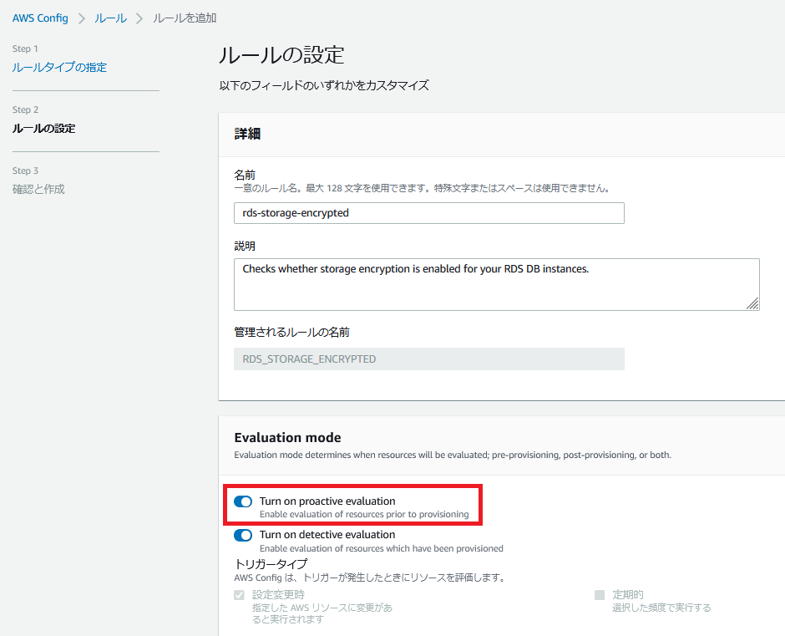This screenshot has width=785, height=636.
Task: Go to the ルール breadcrumb link
Action: (x=110, y=18)
